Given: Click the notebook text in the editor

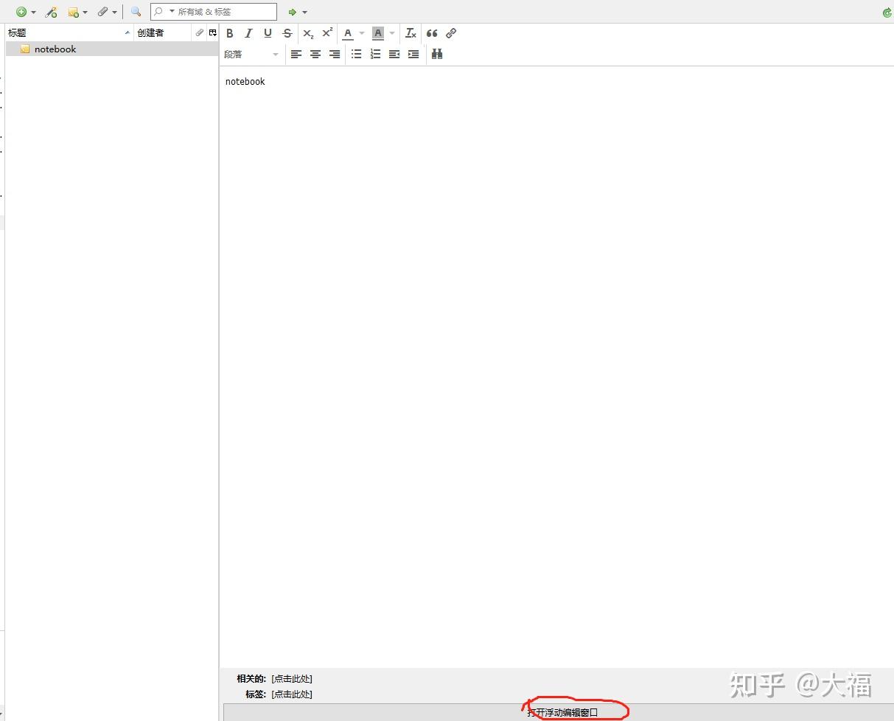Looking at the screenshot, I should click(x=245, y=82).
